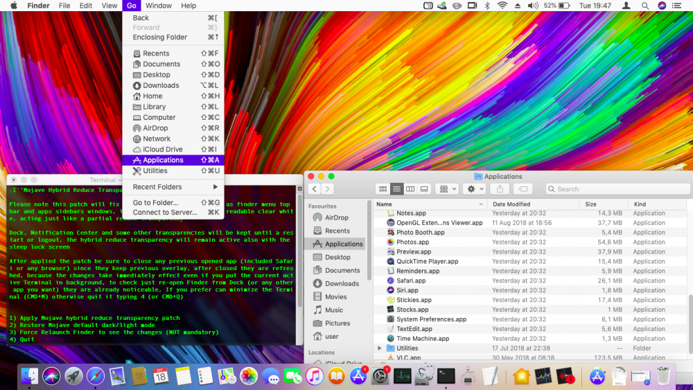
Task: Go forward using Finder's forward arrow
Action: (x=328, y=189)
